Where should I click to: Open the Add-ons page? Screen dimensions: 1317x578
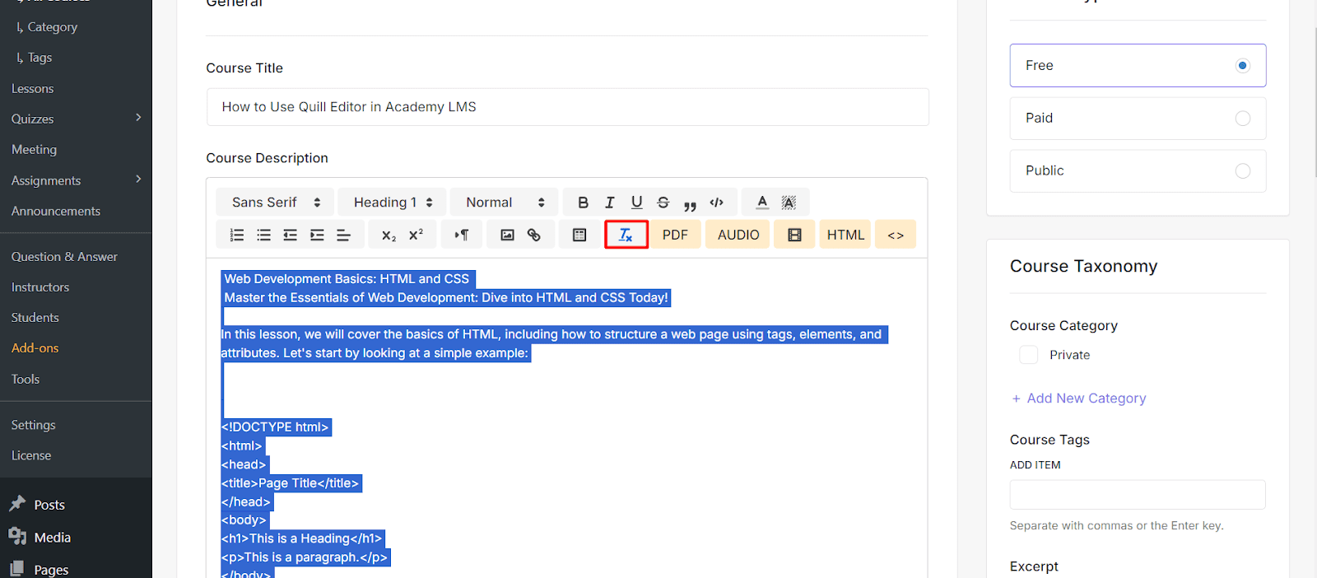[35, 348]
